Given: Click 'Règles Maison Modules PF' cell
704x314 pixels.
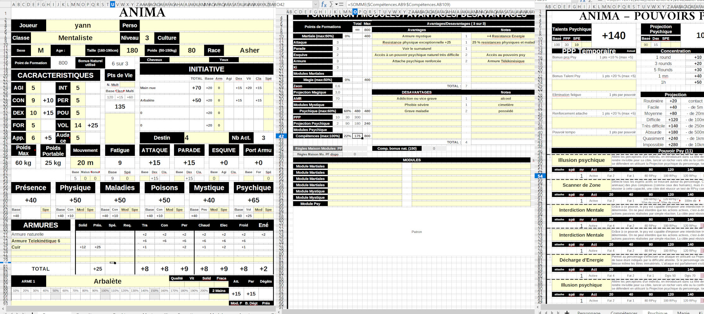Looking at the screenshot, I should pos(318,149).
